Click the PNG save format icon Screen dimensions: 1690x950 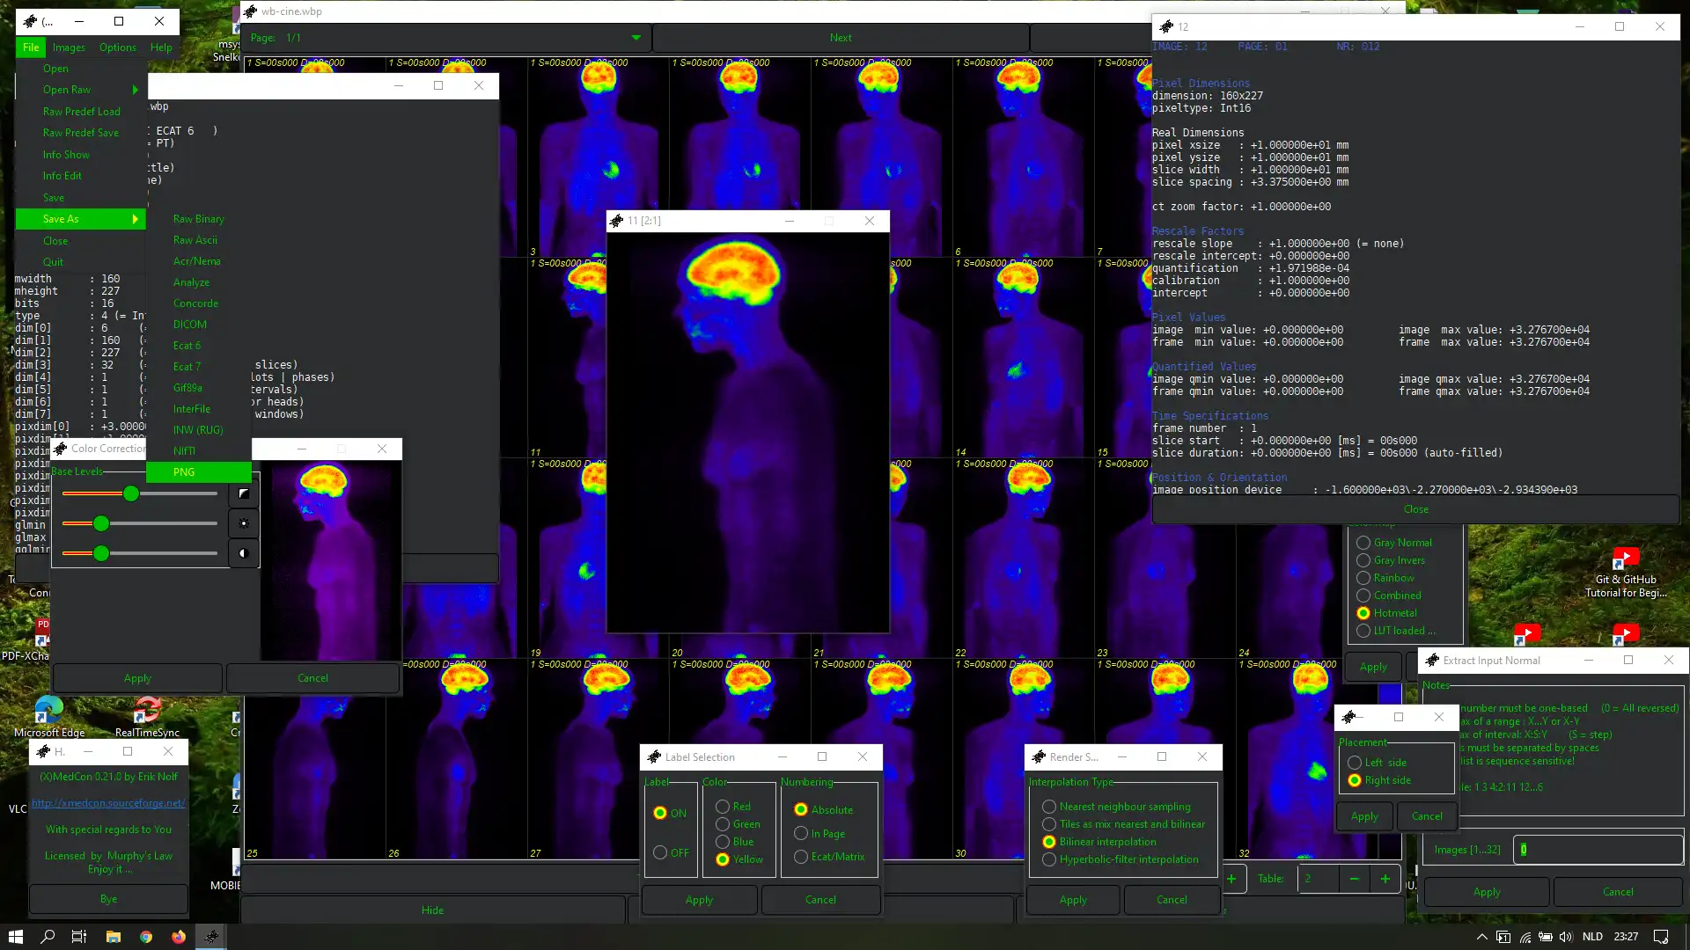[185, 471]
